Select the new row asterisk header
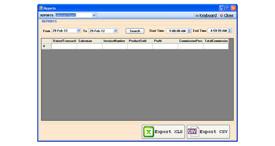 pyautogui.click(x=46, y=46)
